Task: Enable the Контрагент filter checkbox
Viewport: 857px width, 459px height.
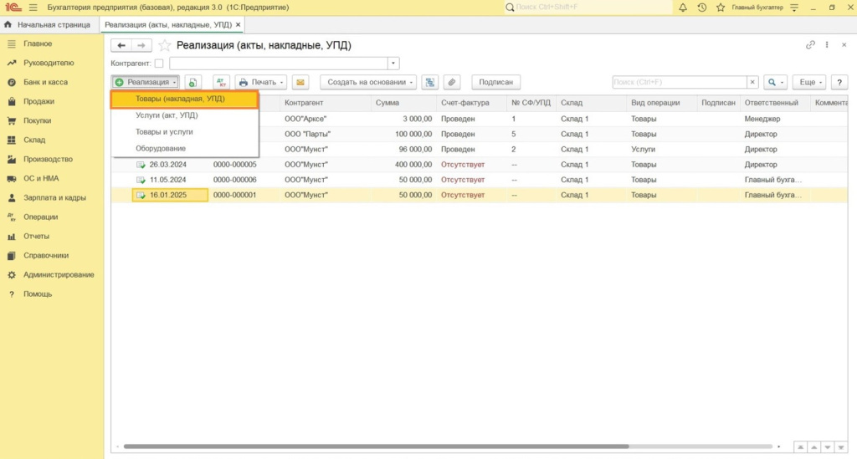Action: click(x=159, y=64)
